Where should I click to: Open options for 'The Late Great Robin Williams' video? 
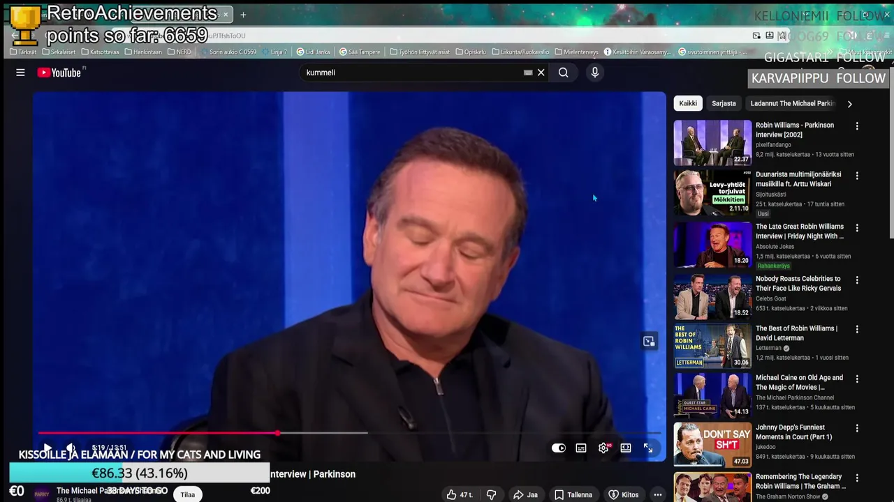pos(857,227)
